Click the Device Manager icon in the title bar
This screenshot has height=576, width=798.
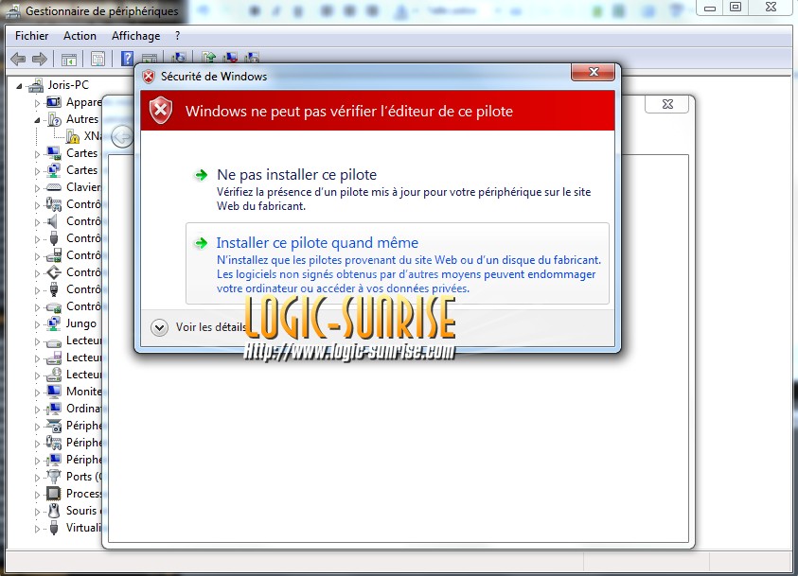point(13,11)
